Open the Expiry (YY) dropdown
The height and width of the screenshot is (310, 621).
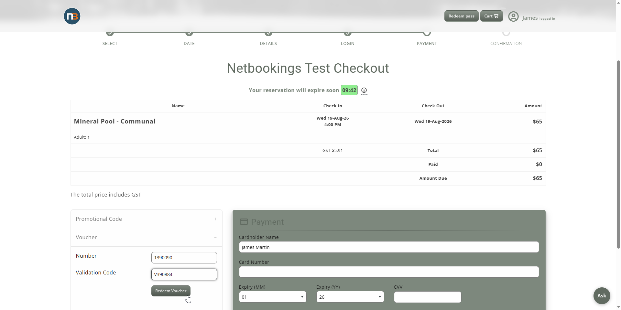click(x=350, y=297)
